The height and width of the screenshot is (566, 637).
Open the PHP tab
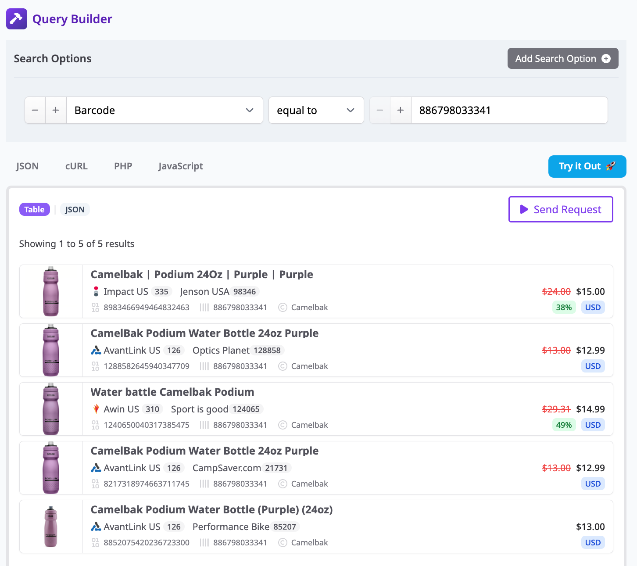coord(123,166)
